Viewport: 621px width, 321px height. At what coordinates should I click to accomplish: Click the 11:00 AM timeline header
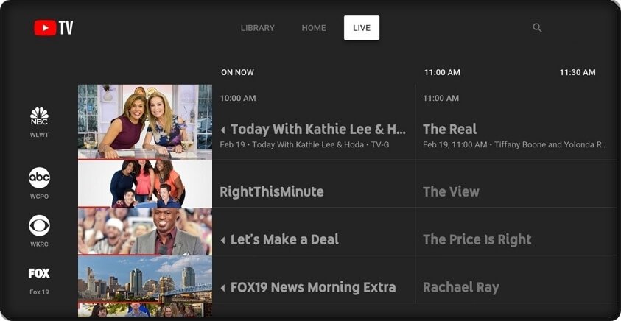pos(442,72)
